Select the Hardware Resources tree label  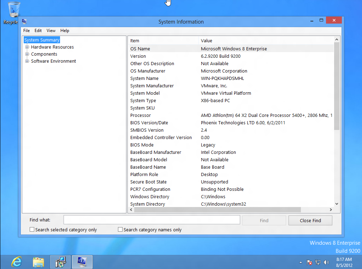52,47
